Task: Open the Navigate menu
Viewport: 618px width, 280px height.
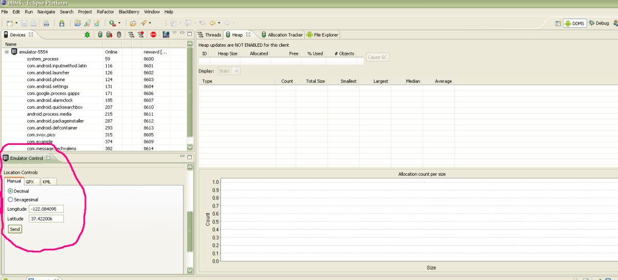Action: pyautogui.click(x=46, y=12)
